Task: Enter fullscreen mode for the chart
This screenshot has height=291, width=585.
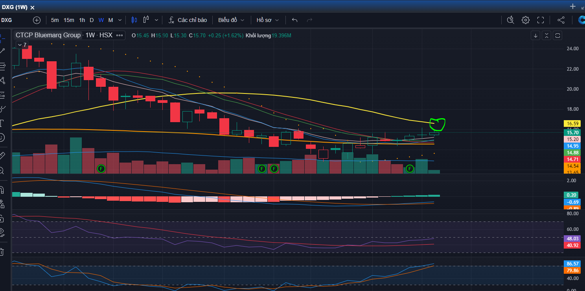Action: point(541,20)
